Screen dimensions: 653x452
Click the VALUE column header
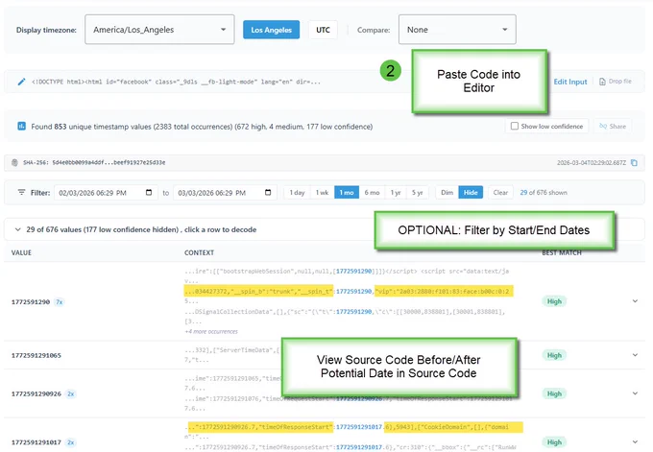pyautogui.click(x=21, y=252)
